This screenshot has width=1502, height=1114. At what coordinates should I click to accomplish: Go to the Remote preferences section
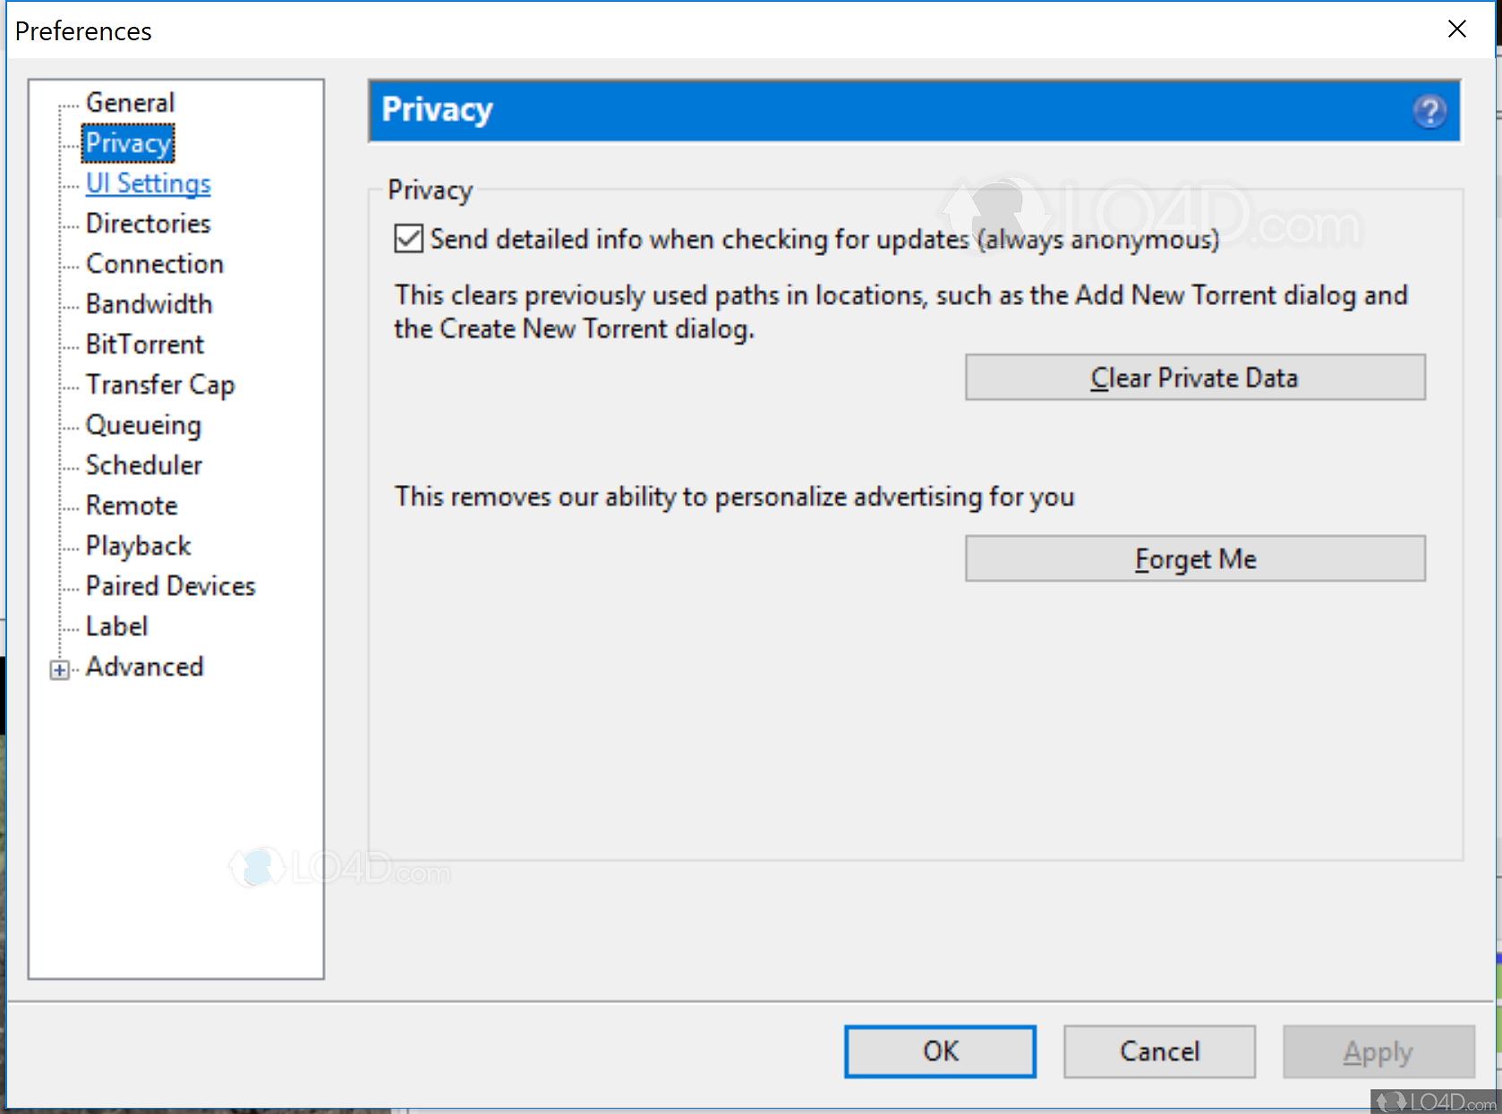coord(132,506)
